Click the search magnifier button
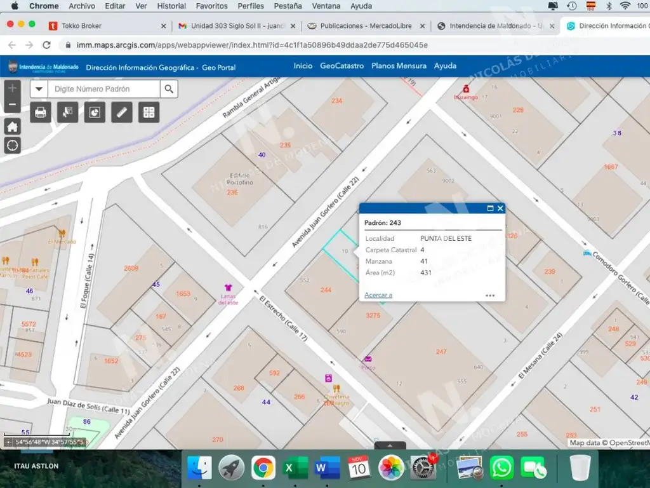 point(169,89)
